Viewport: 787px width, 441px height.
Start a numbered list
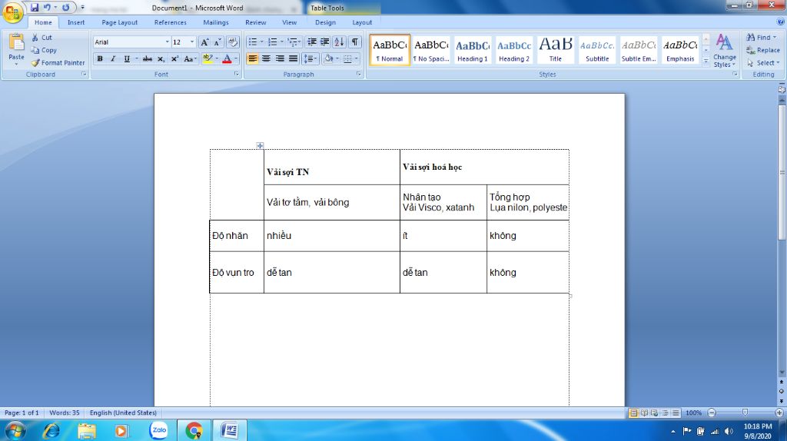pos(273,42)
